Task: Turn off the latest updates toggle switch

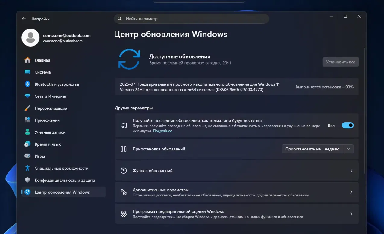Action: point(348,125)
